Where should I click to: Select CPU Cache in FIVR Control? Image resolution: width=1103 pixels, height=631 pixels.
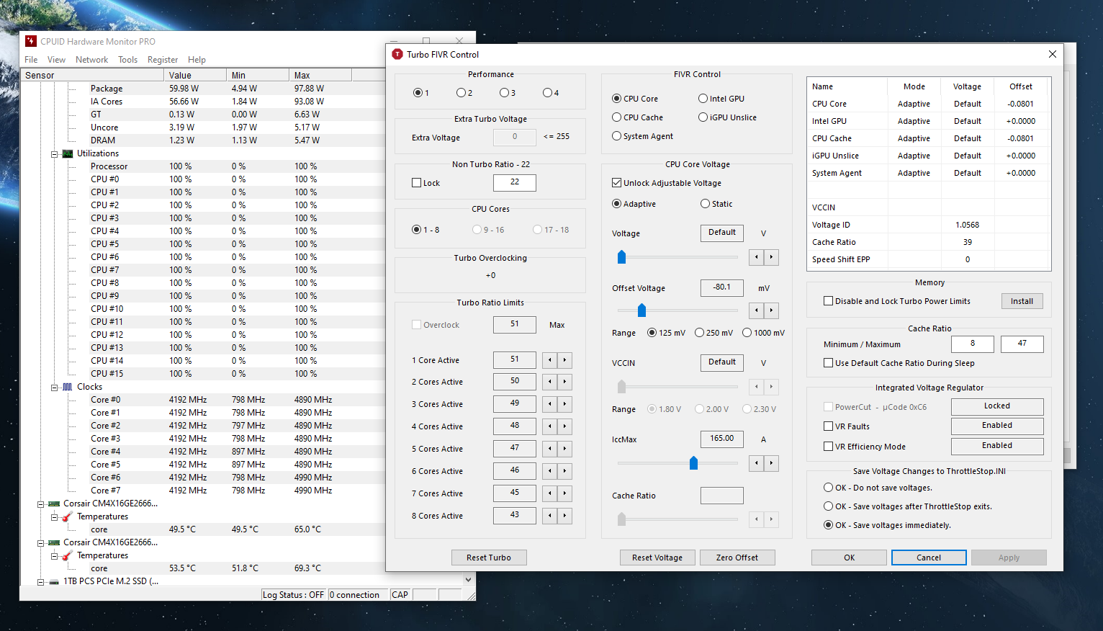[x=616, y=117]
